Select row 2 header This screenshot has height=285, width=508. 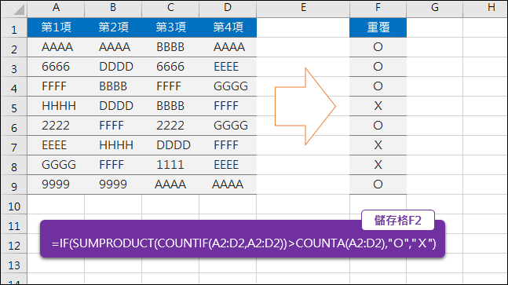(x=14, y=48)
